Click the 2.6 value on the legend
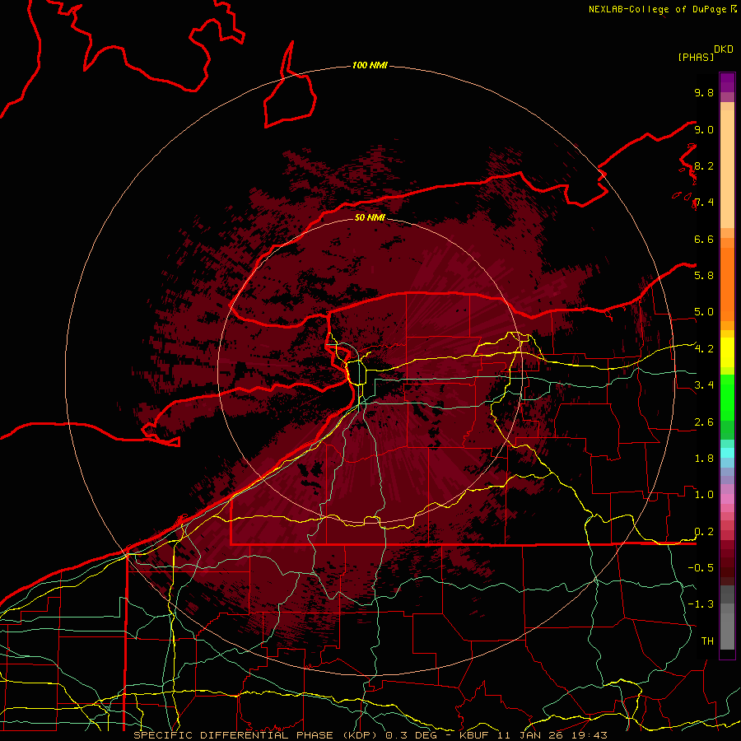The width and height of the screenshot is (741, 741). 704,422
